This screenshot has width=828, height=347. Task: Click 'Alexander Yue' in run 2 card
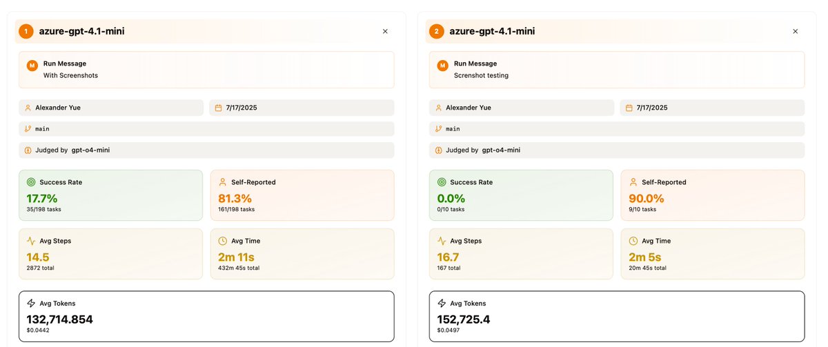pos(469,108)
